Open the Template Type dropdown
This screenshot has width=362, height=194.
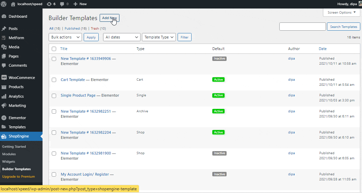(159, 37)
